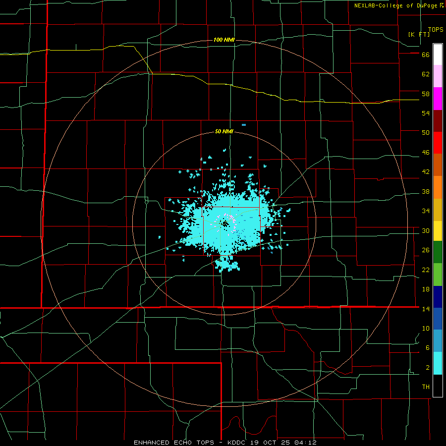This screenshot has height=446, width=446.
Task: Click the TOPS legend heading
Action: pos(436,30)
